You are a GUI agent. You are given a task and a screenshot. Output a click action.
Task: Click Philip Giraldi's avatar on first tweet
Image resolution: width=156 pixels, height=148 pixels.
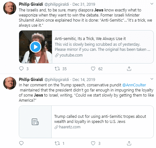point(10,8)
